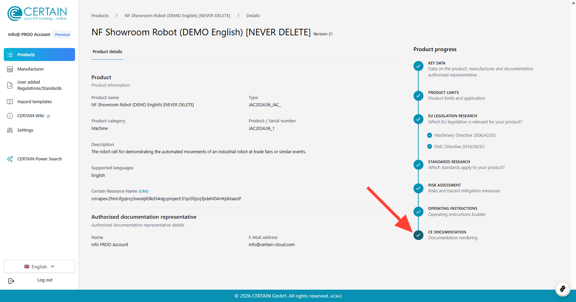Screen dimensions: 576x302
Task: Click the external link icon beside CERTAIN Wiki
Action: tap(48, 116)
